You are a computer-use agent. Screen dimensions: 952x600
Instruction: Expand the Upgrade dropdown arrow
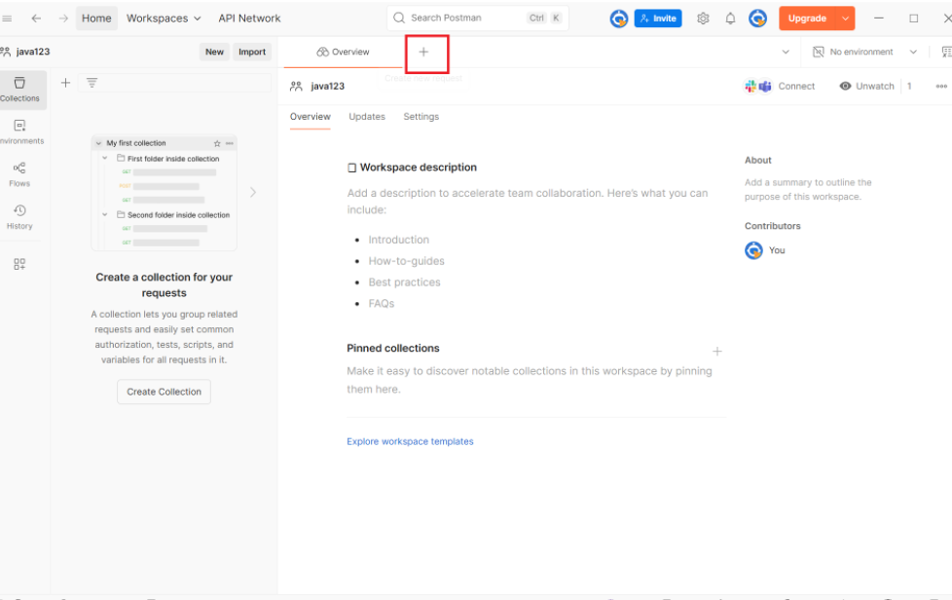845,19
